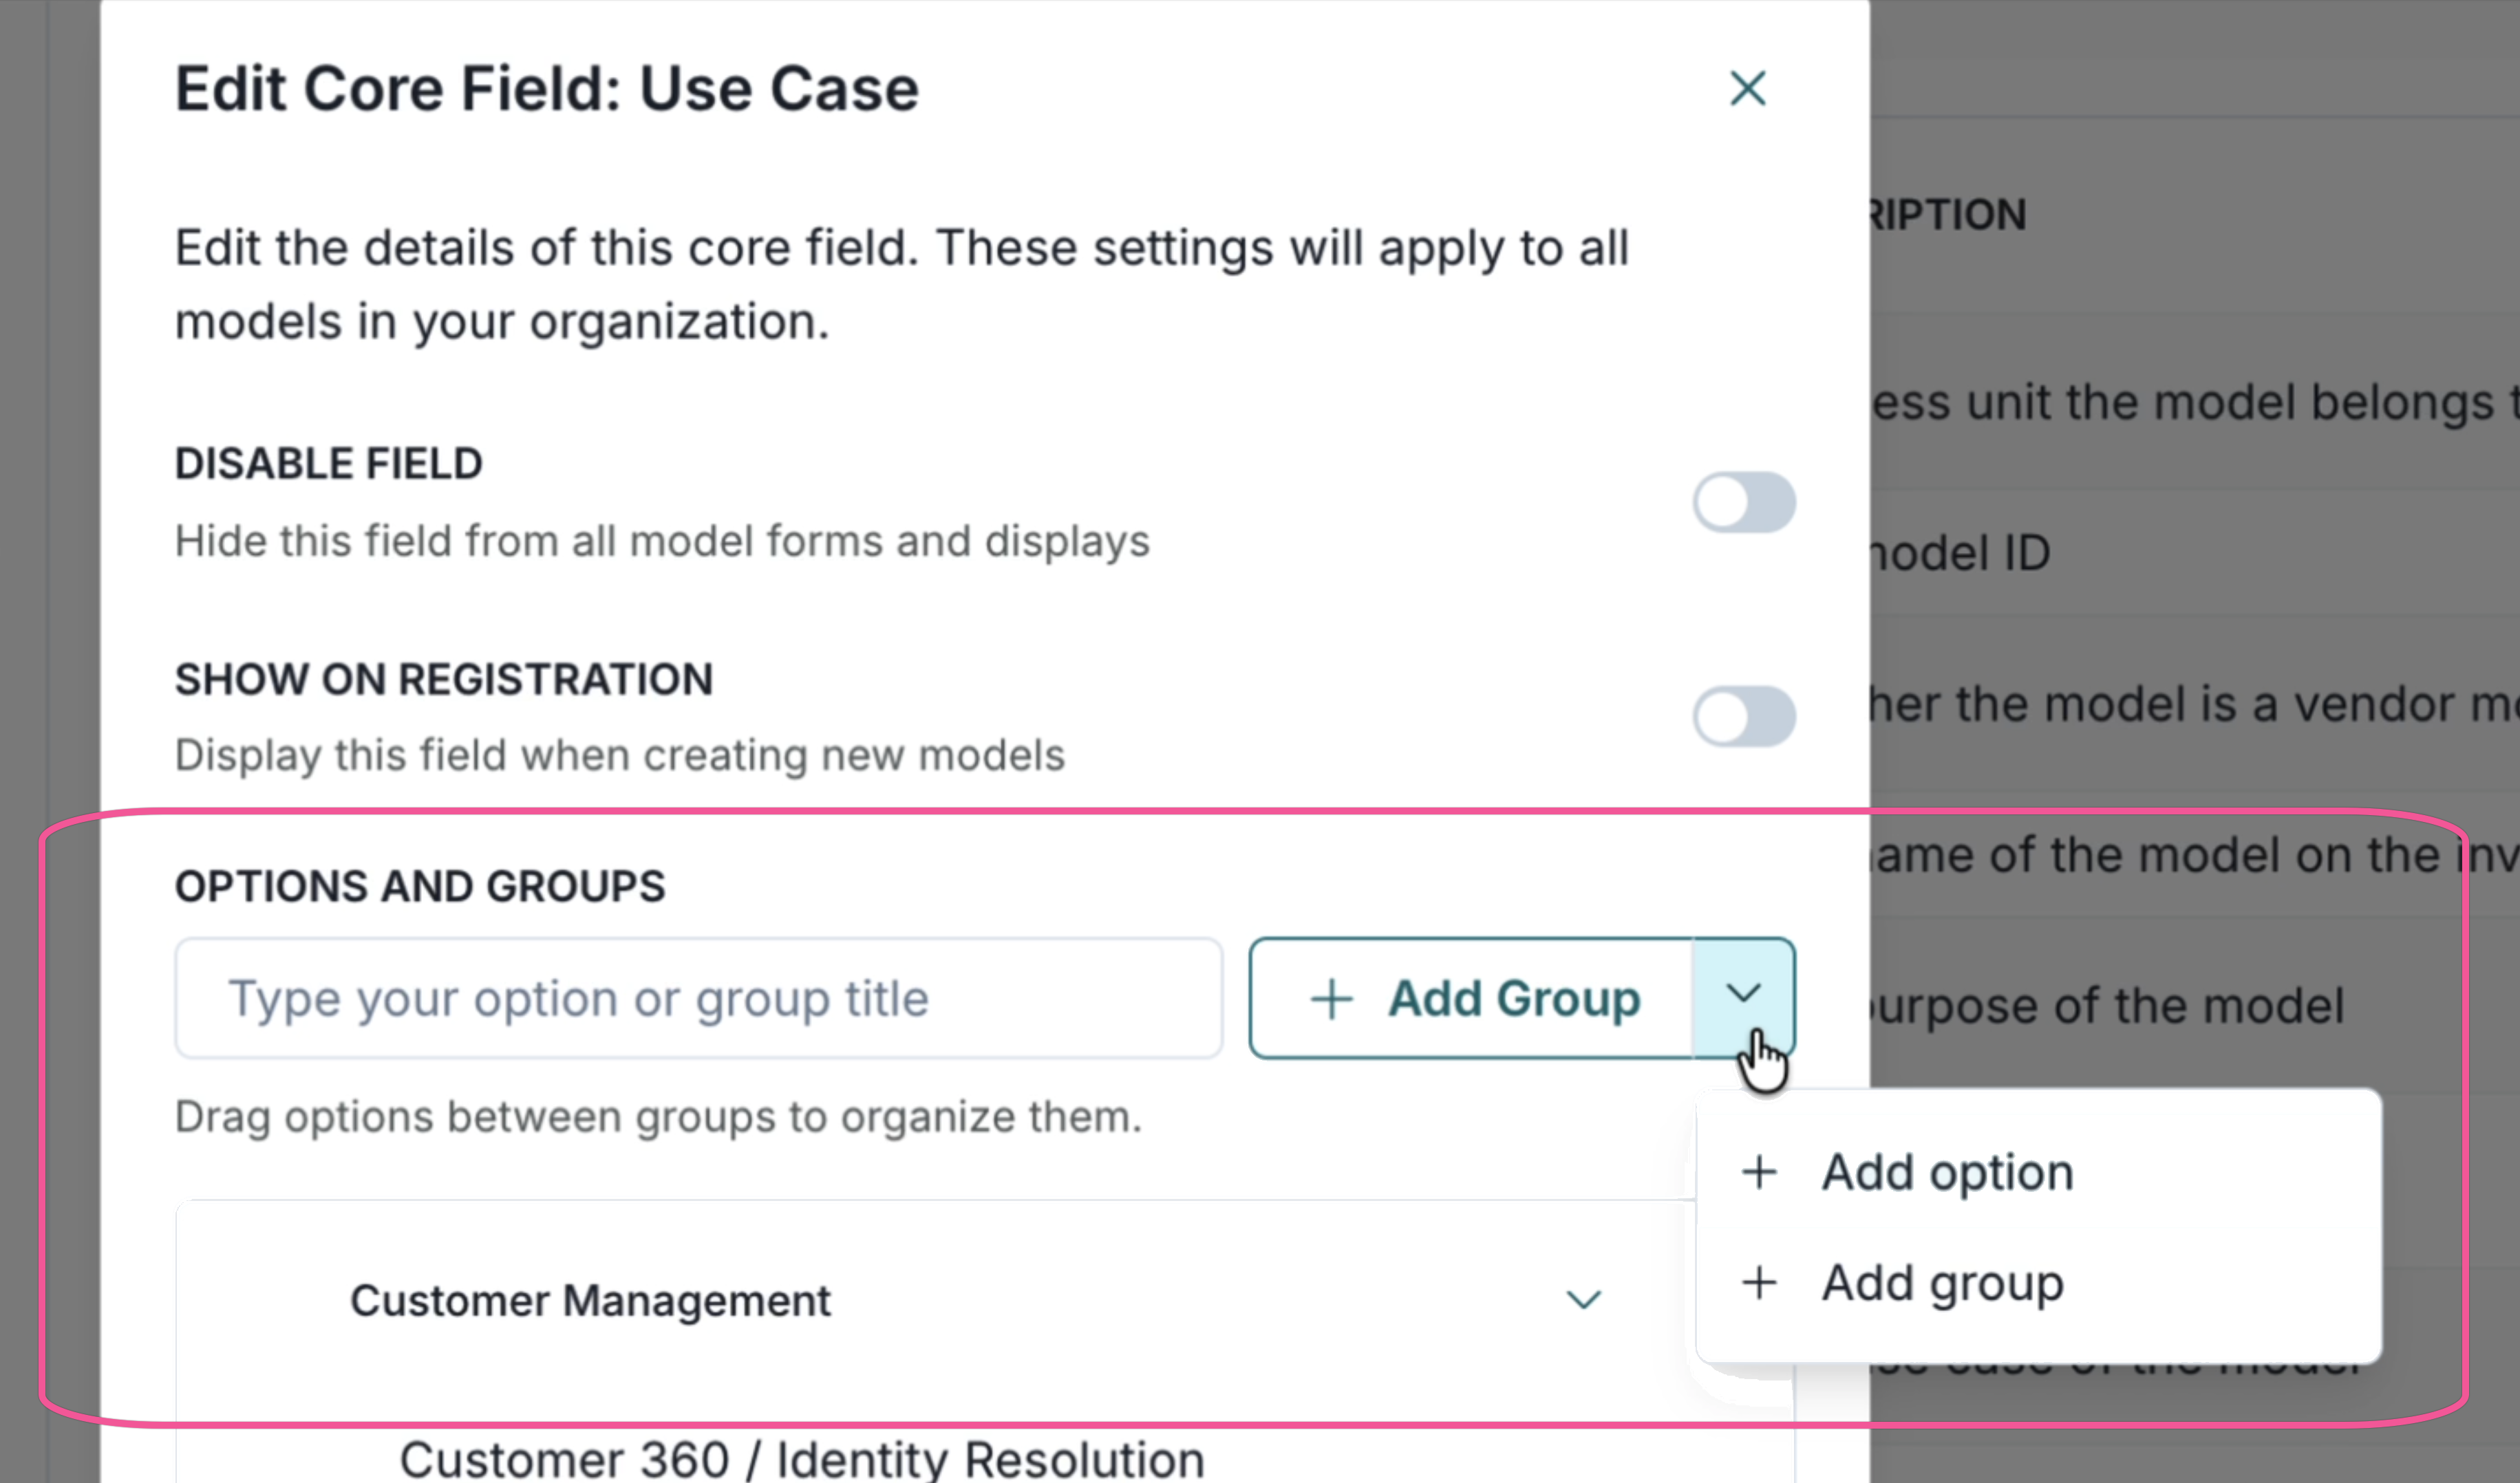Enable the Show on Registration switch
Screen dimensions: 2520x1483
pyautogui.click(x=1743, y=717)
